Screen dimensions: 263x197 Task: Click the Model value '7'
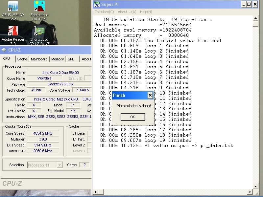coord(73,105)
